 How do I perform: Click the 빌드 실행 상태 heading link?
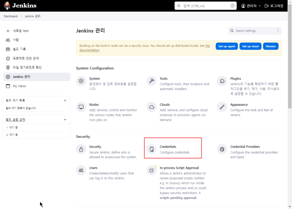click(15, 120)
